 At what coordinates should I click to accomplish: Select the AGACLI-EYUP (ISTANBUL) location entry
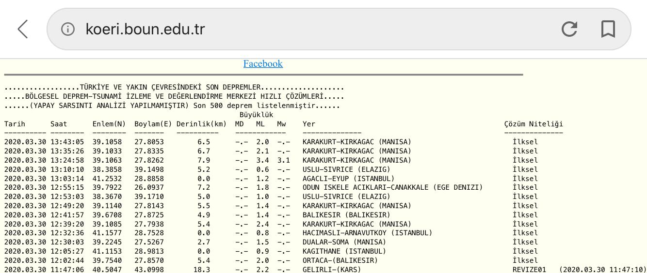pyautogui.click(x=348, y=179)
